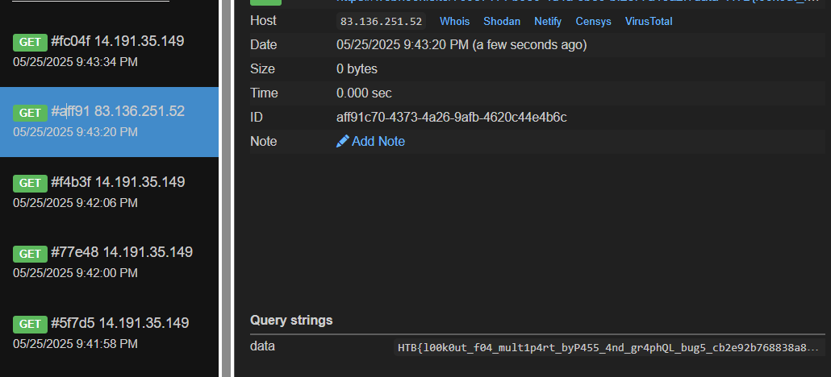Click the pencil icon beside Add Note
This screenshot has width=831, height=377.
coord(343,142)
